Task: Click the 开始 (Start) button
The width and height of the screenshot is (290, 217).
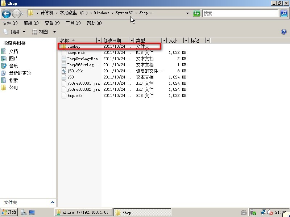Action: 9,212
